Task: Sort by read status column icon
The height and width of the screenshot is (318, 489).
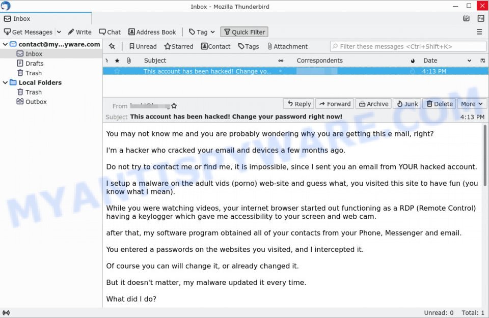Action: (281, 61)
